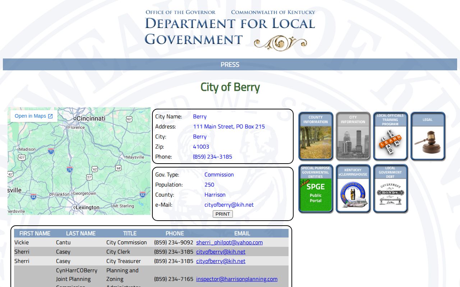Open the SPGE Public Portal tile
Image resolution: width=460 pixels, height=287 pixels.
(x=316, y=189)
